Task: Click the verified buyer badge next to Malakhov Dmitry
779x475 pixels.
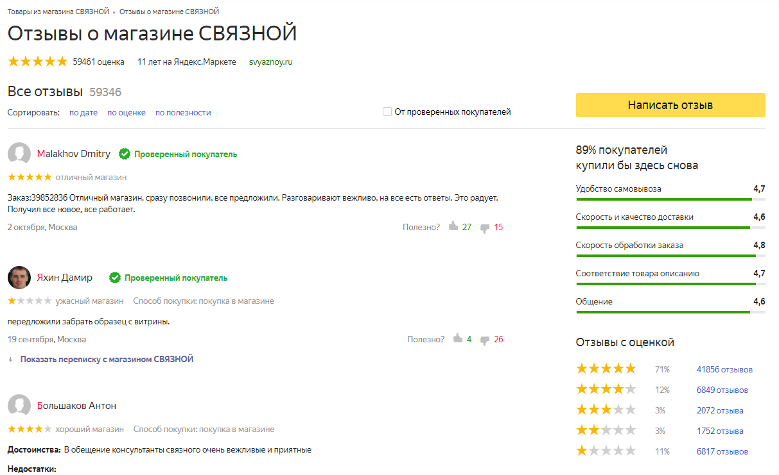Action: click(x=178, y=154)
